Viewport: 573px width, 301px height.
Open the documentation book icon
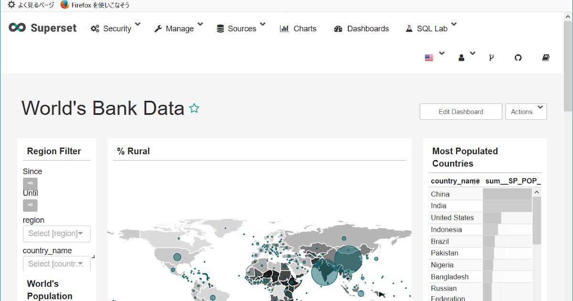(546, 58)
